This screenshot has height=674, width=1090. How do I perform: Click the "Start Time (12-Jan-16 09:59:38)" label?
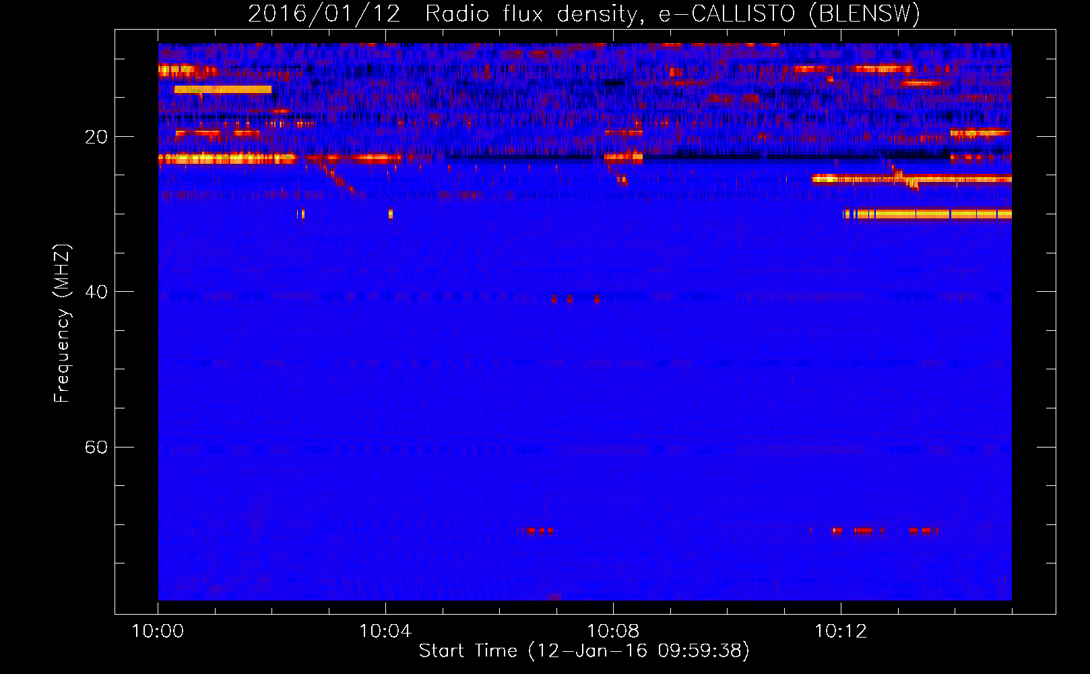pyautogui.click(x=584, y=651)
